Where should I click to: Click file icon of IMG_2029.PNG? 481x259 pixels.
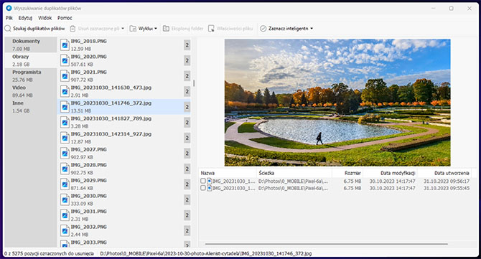point(65,184)
